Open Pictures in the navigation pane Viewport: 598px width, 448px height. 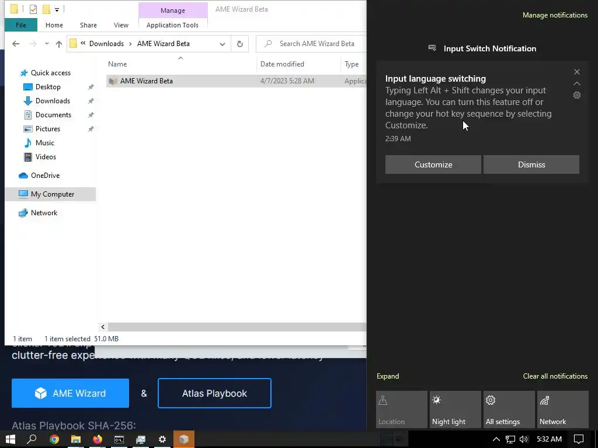click(x=48, y=129)
